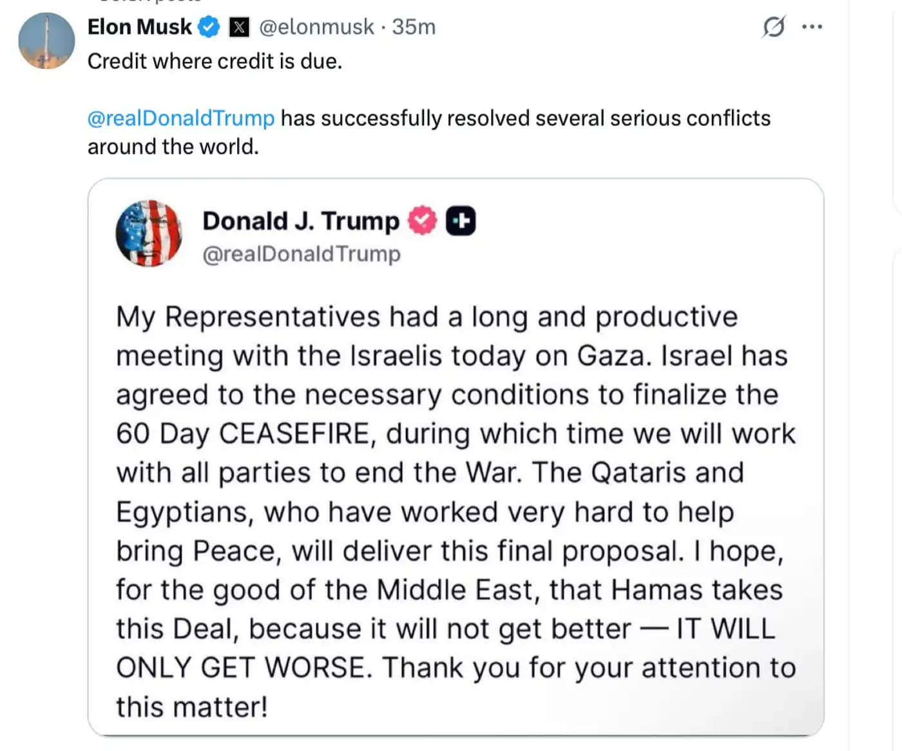Click the gray @realDonaldTrump handle in quote

[x=302, y=254]
